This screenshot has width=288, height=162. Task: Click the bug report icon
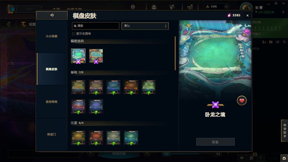tap(284, 158)
